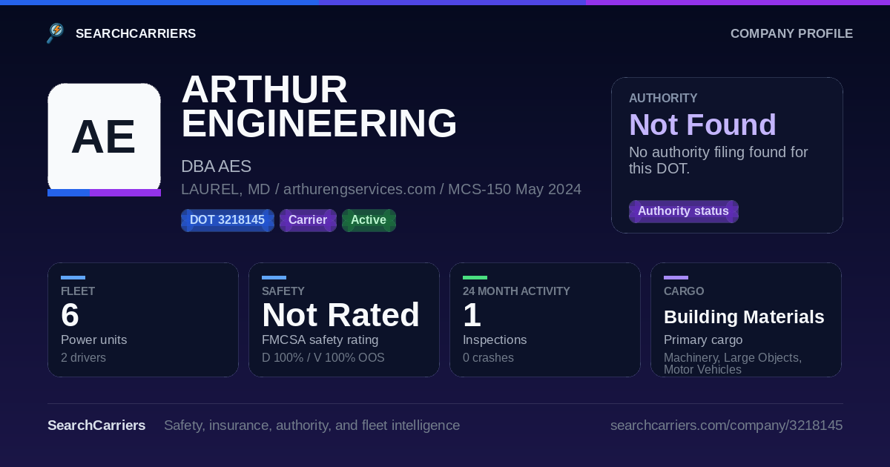Click the Inspections text
The width and height of the screenshot is (890, 467).
click(x=495, y=340)
